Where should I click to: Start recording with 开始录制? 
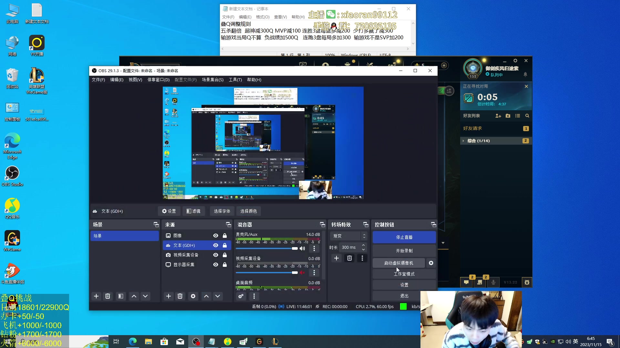coord(404,251)
